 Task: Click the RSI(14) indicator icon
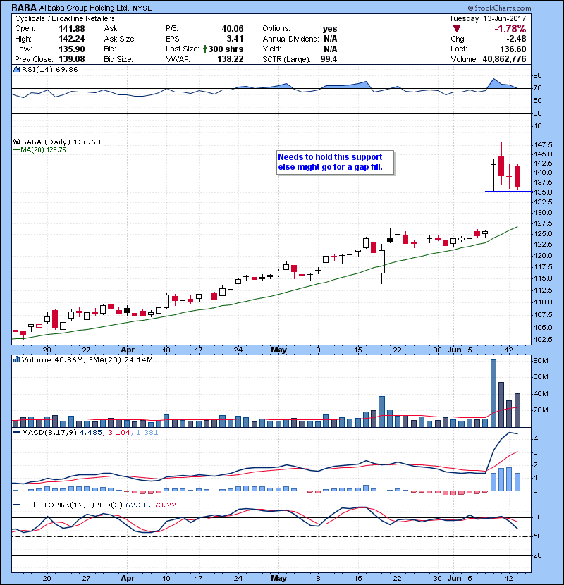point(16,69)
